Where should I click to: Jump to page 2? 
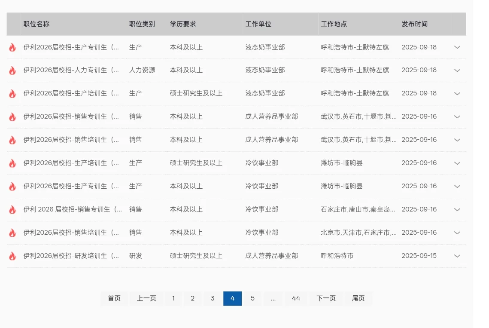click(x=193, y=298)
